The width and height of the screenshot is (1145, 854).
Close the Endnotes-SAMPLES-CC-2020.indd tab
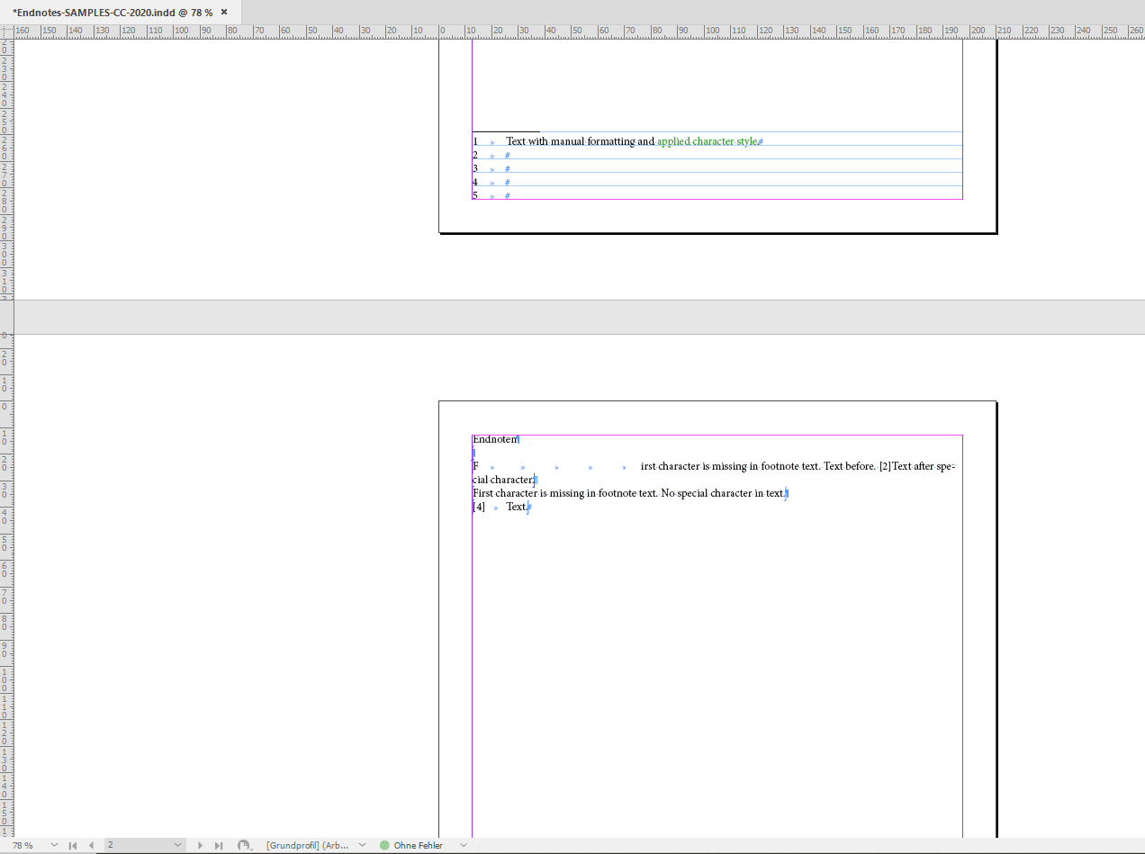(x=223, y=13)
